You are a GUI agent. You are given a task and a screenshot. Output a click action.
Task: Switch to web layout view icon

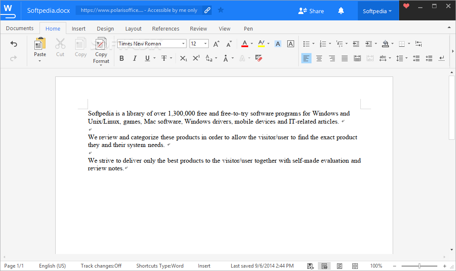point(340,266)
